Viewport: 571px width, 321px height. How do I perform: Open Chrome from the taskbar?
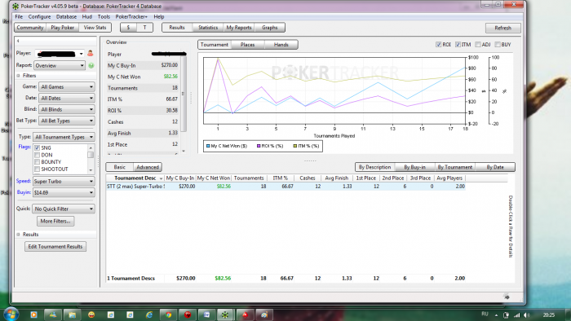[168, 314]
